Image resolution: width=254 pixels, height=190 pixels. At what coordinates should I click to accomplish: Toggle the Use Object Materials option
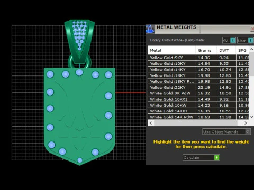248,132
